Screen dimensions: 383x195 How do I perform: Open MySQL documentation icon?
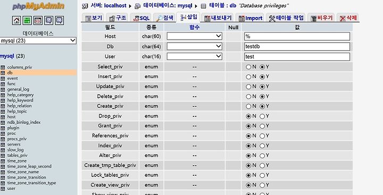pos(60,21)
